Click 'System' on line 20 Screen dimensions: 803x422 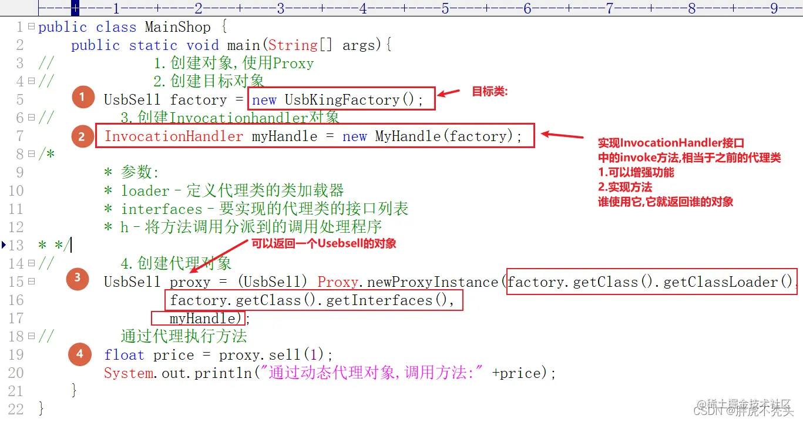pos(129,373)
